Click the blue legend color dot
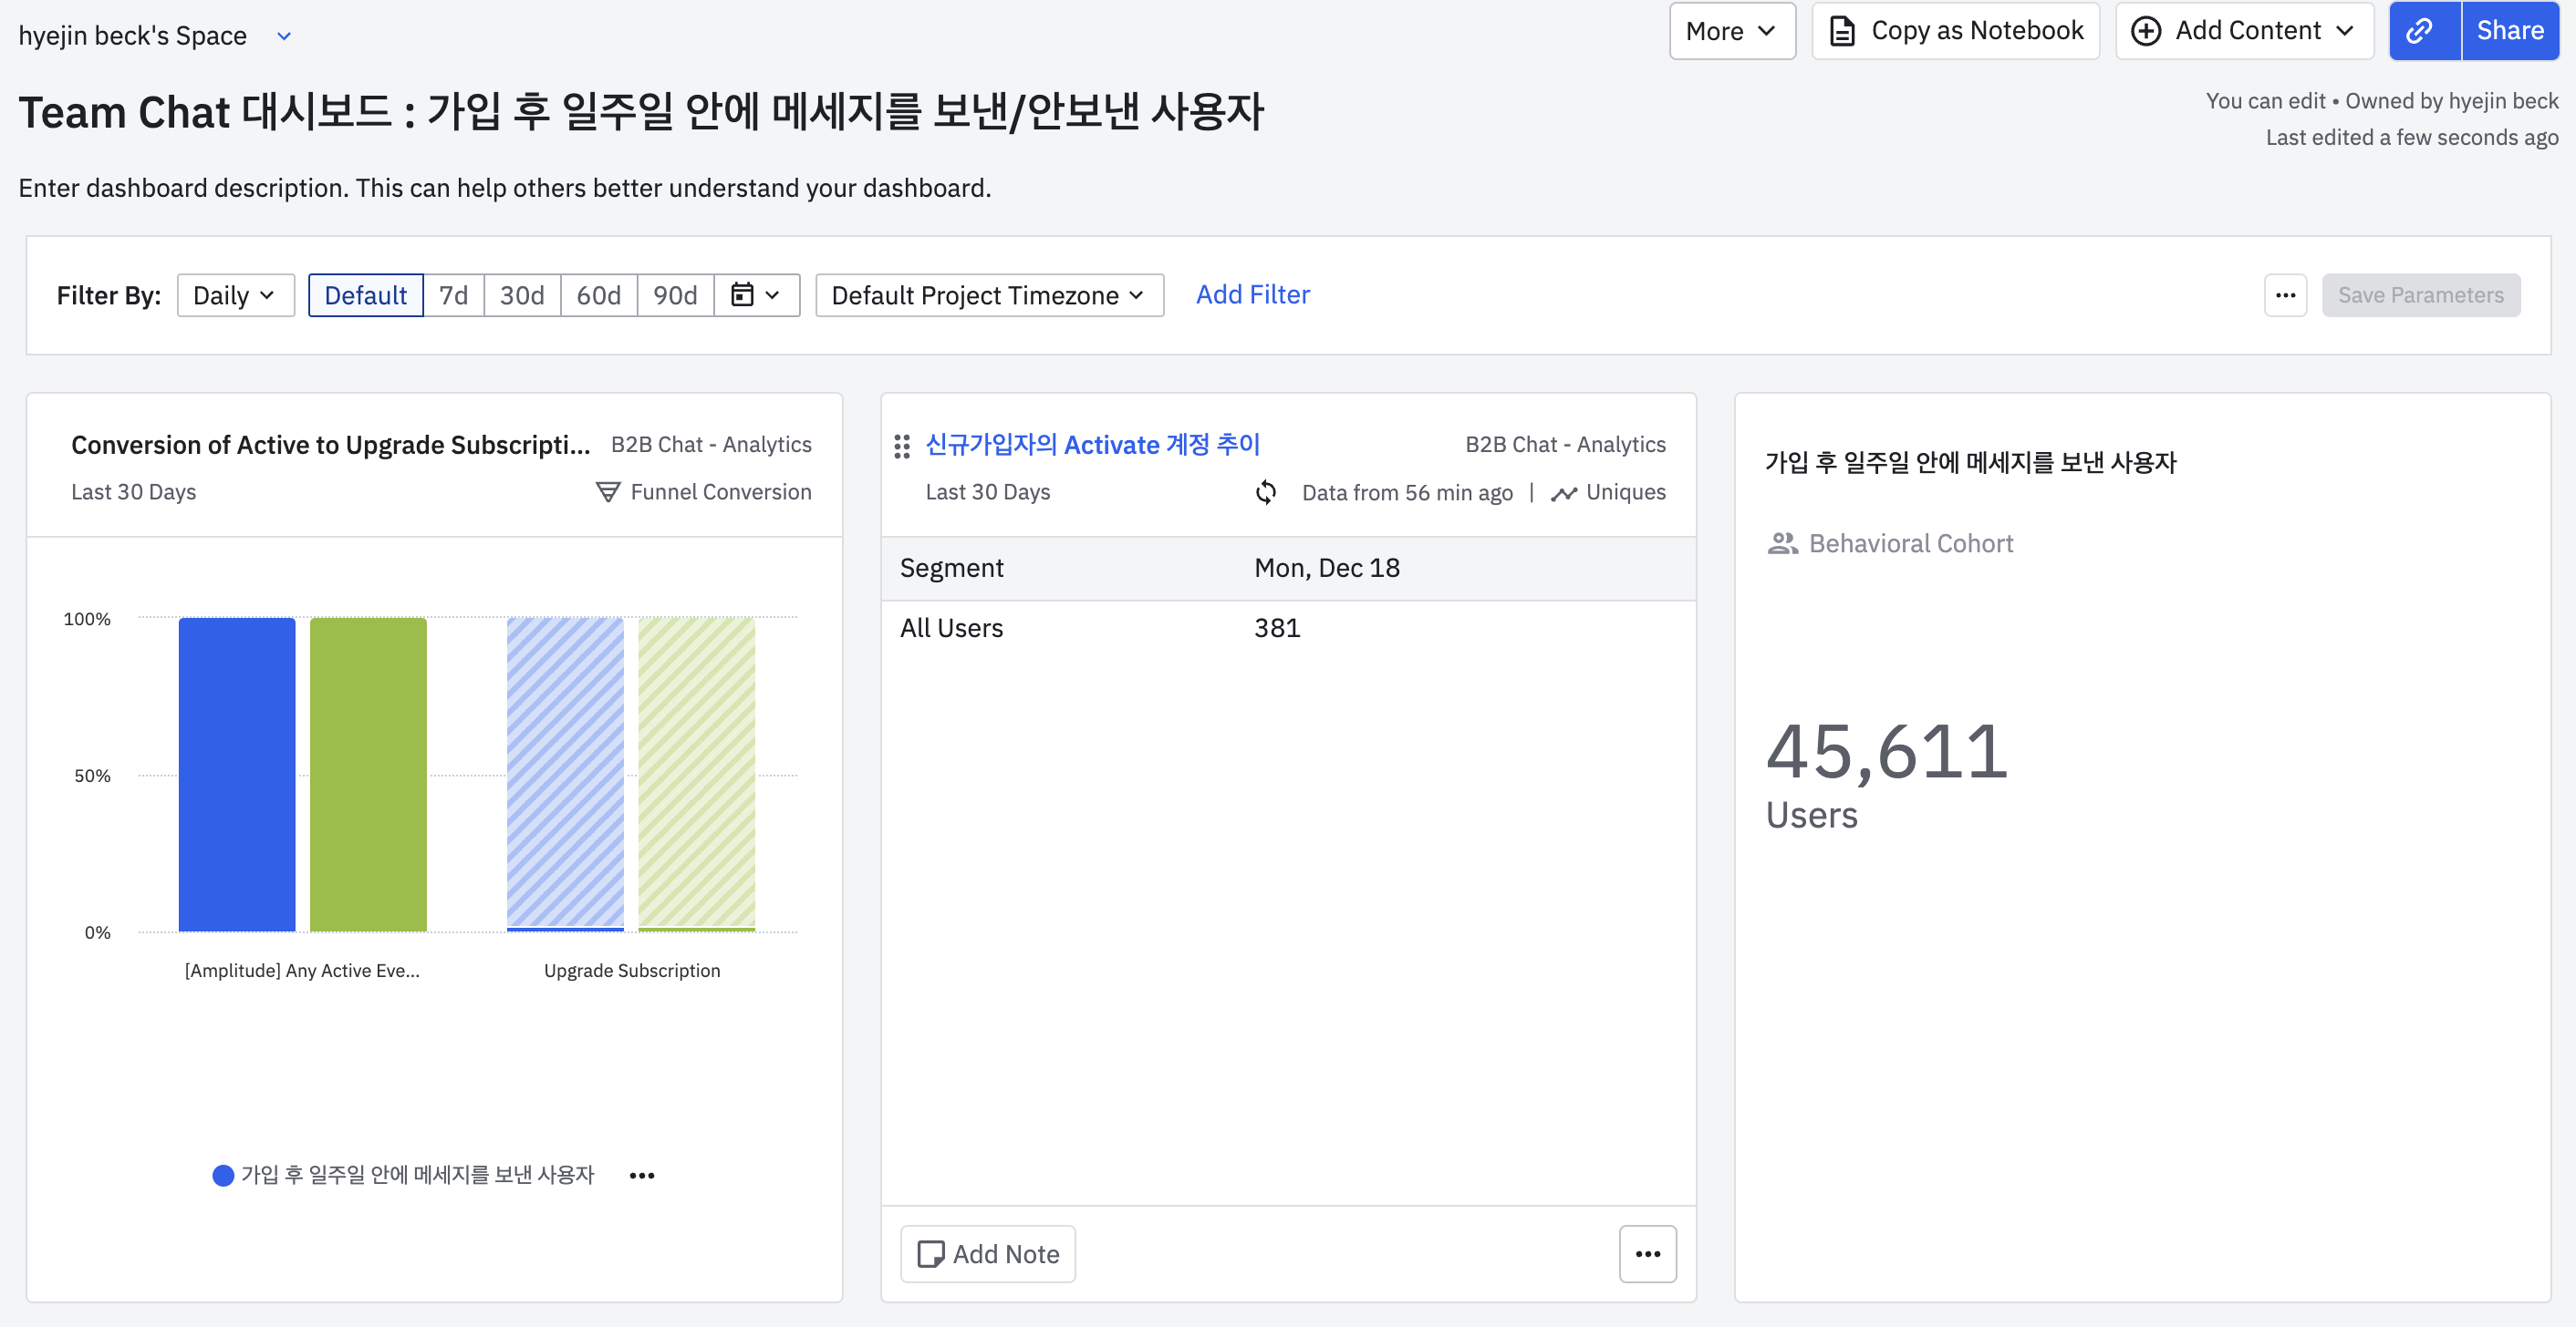Screen dimensions: 2576x1327 [x=223, y=1175]
